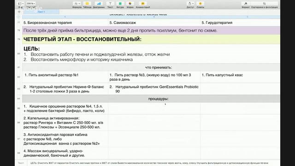The image size is (295, 166).
Task: Click the 'Текст' label in the bottom bar
Action: coord(21,163)
